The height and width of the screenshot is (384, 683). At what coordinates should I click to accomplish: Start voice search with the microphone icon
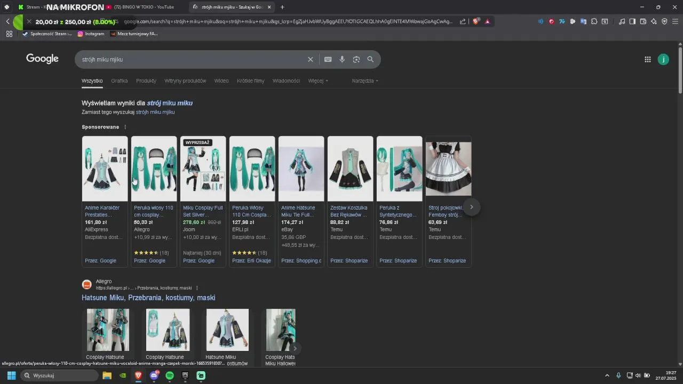[x=342, y=59]
